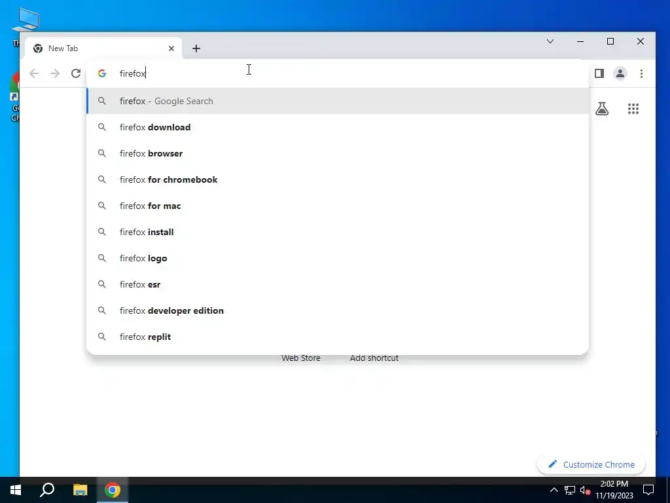The width and height of the screenshot is (670, 503).
Task: Open the tab search chevron
Action: click(550, 41)
